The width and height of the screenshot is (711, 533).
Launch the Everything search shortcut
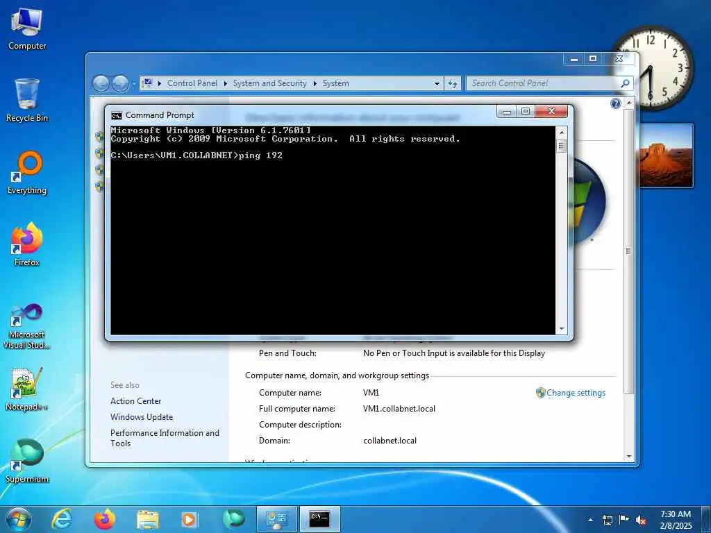pos(27,173)
